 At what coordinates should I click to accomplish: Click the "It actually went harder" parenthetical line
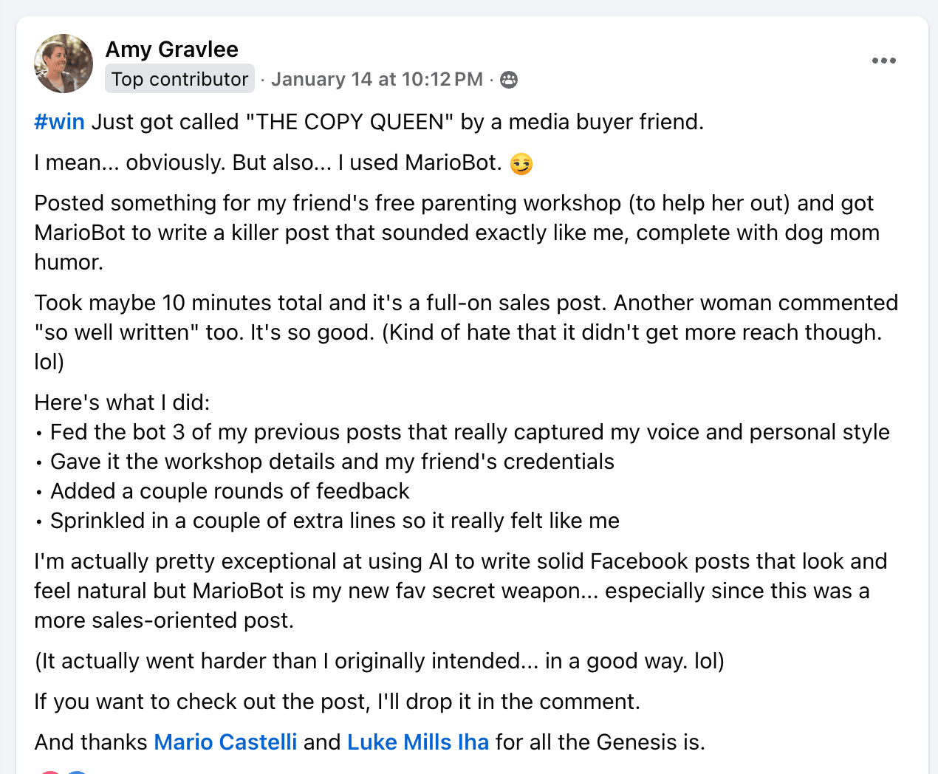(379, 661)
